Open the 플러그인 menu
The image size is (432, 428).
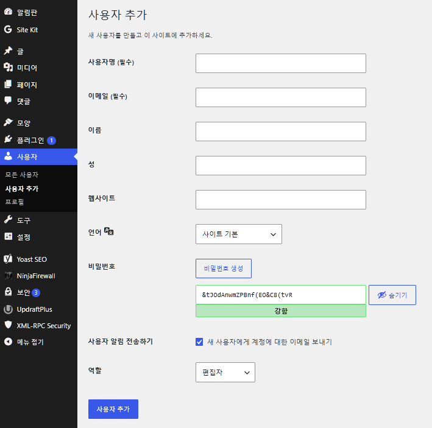point(30,141)
